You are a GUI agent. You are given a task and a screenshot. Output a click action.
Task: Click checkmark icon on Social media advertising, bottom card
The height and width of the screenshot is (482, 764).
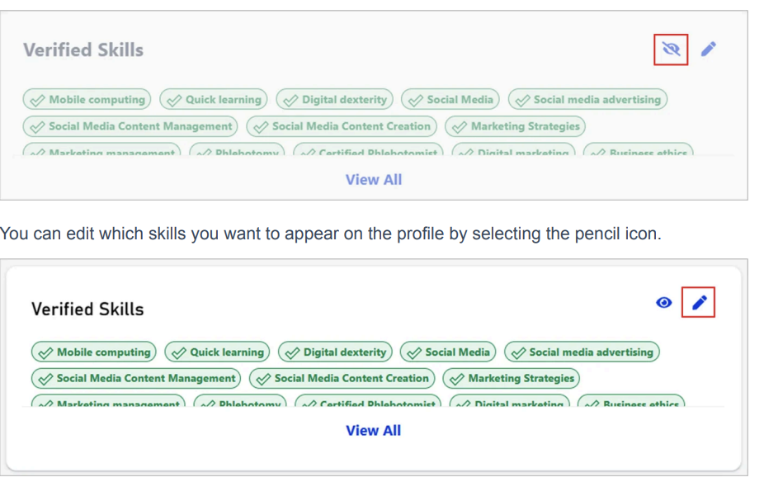517,352
